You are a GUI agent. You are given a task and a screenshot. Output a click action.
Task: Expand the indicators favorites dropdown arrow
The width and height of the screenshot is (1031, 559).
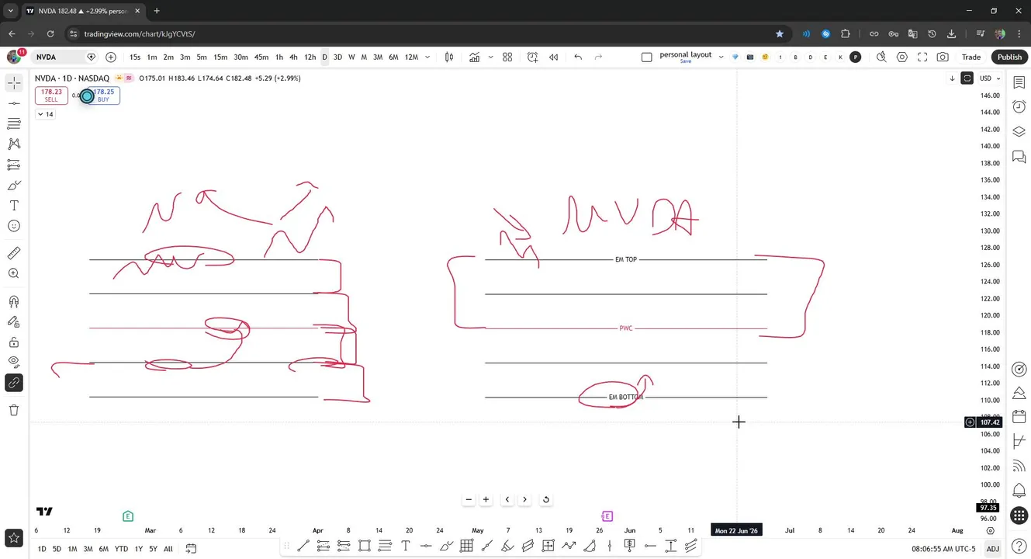pos(490,57)
